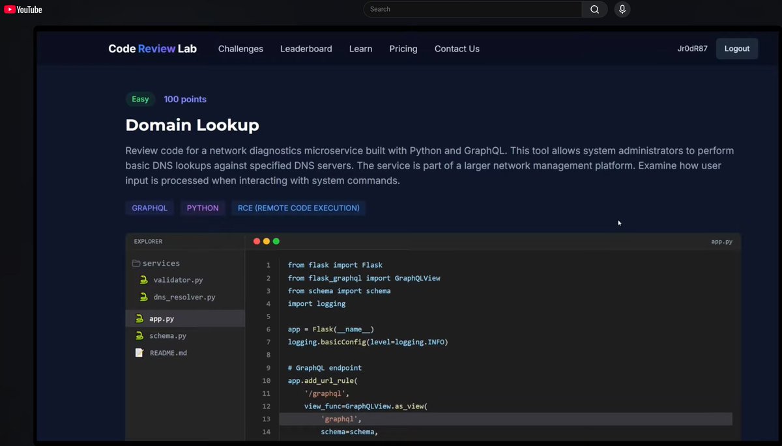The image size is (782, 446).
Task: Select the PYTHON tag
Action: (203, 208)
